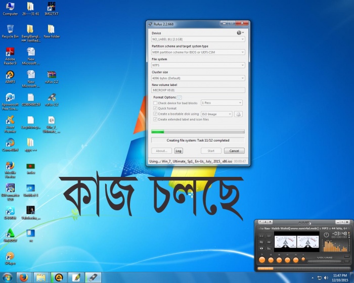Toggle 'Create extended label and icon files' checkbox

[x=155, y=120]
